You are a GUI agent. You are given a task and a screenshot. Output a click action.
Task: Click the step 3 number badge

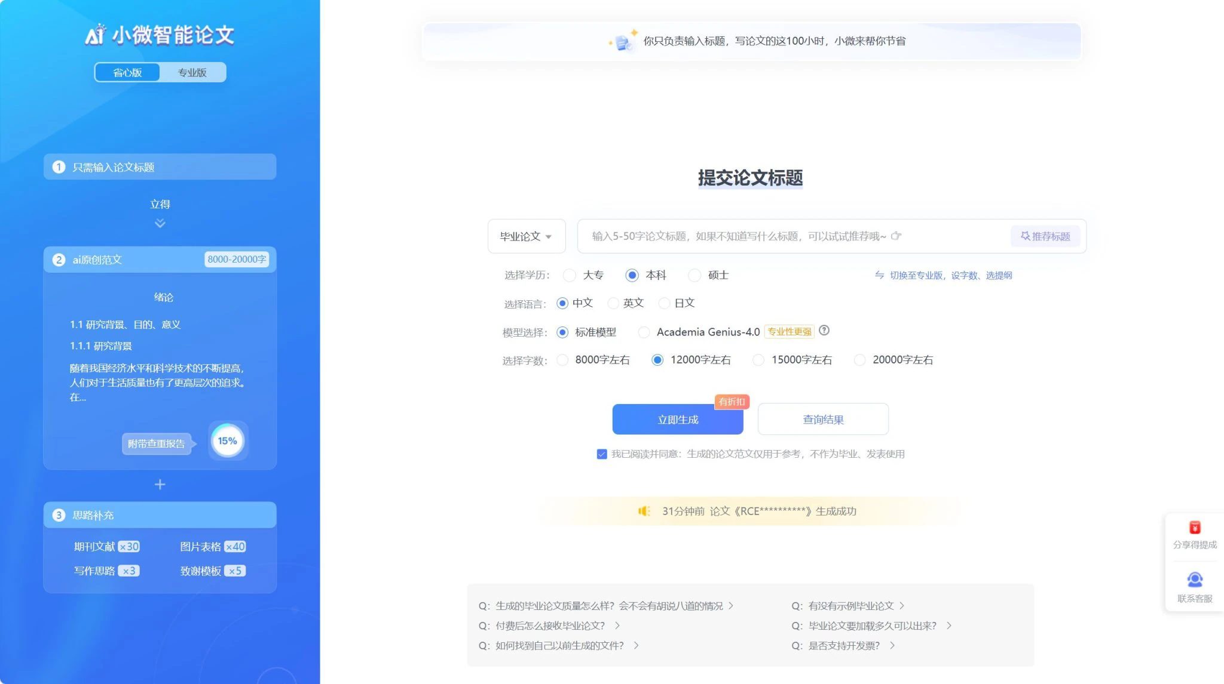[x=59, y=515]
